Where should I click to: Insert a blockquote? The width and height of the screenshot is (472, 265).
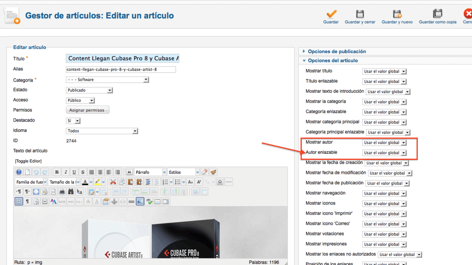[130, 172]
